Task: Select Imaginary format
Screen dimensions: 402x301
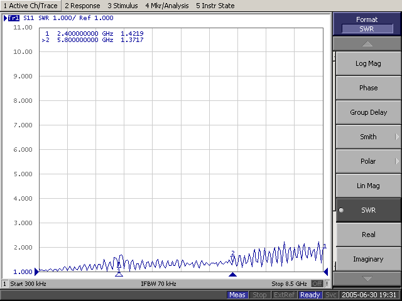Action: coord(368,259)
